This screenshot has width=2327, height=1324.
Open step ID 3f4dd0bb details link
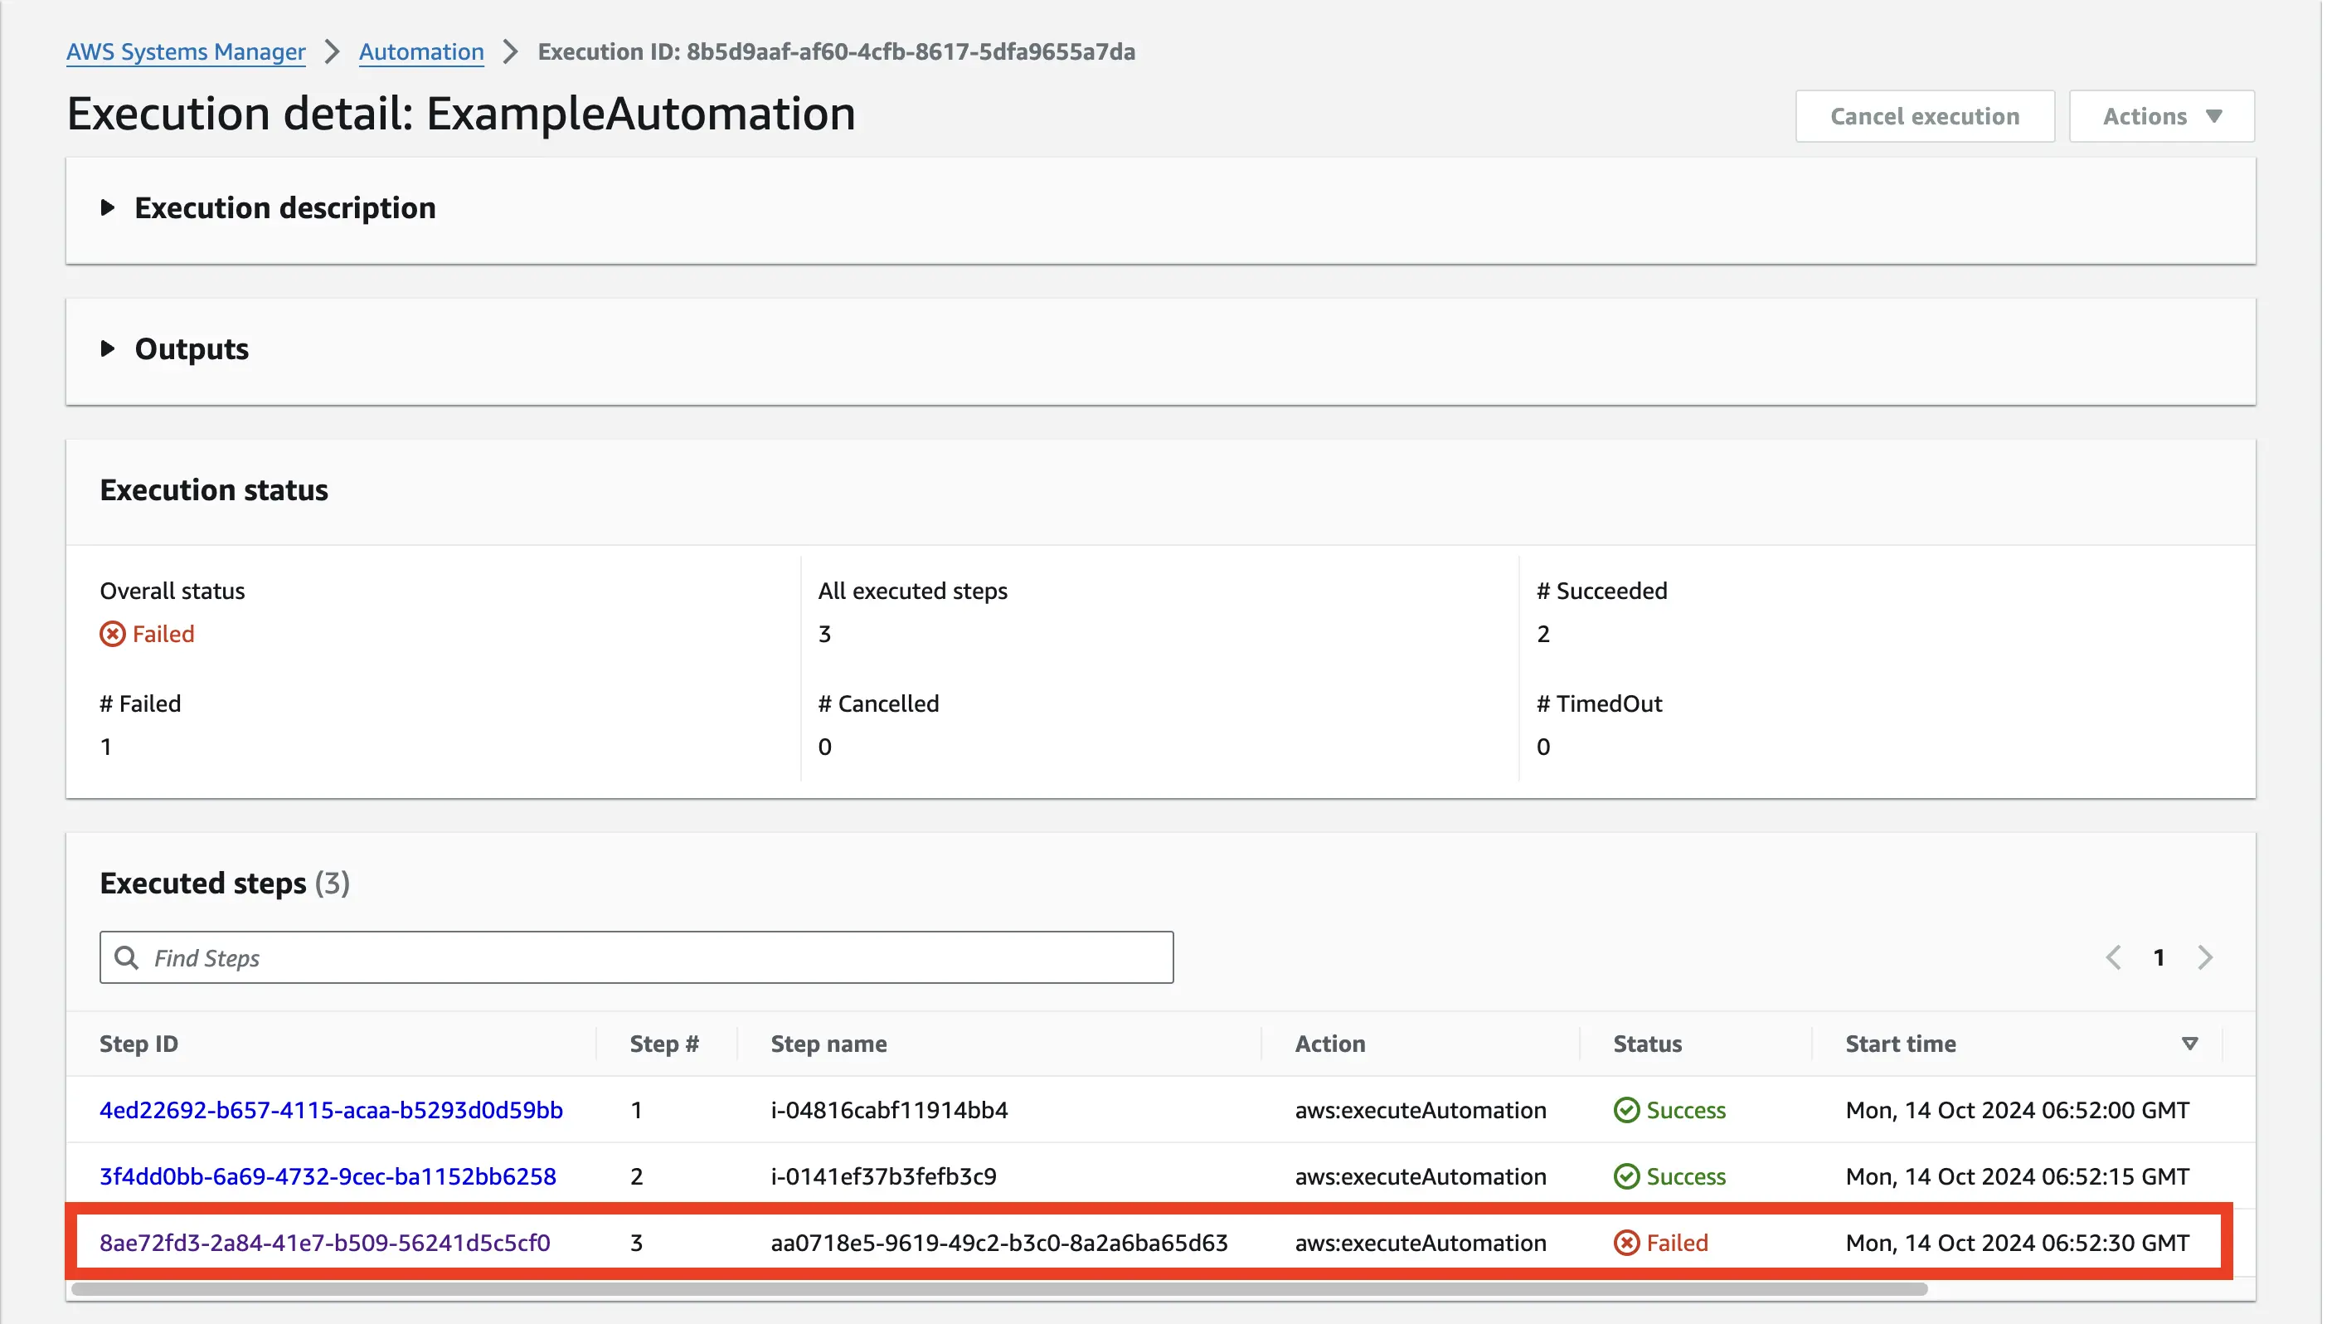(328, 1176)
